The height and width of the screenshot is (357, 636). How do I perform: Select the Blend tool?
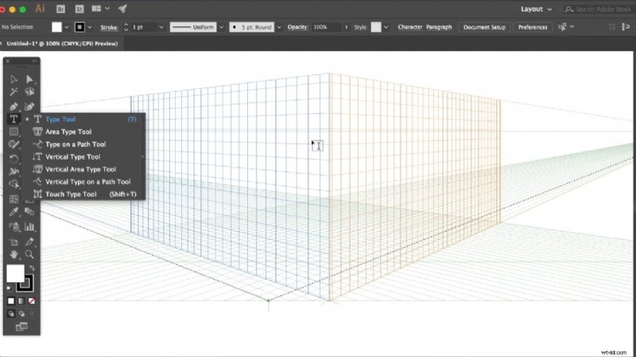29,211
